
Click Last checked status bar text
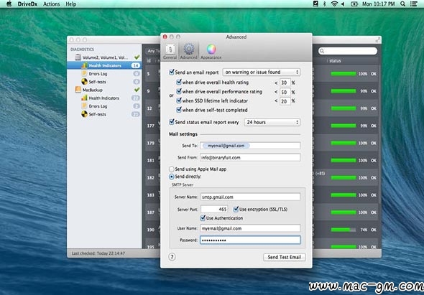(98, 253)
